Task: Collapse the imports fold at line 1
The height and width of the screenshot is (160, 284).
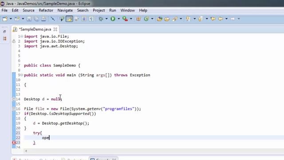Action: (22, 36)
